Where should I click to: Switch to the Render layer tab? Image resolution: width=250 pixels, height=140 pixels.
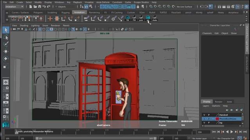click(x=218, y=101)
